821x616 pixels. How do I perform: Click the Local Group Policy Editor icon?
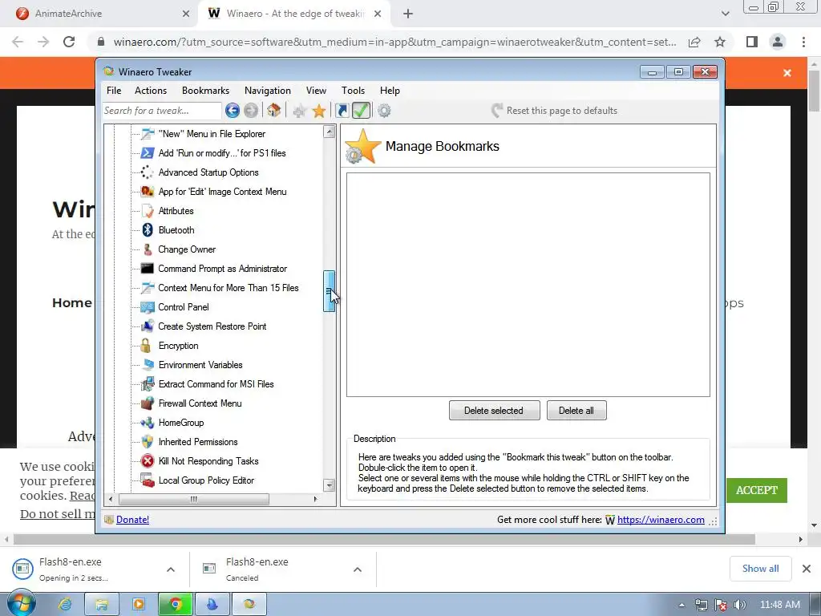point(148,480)
